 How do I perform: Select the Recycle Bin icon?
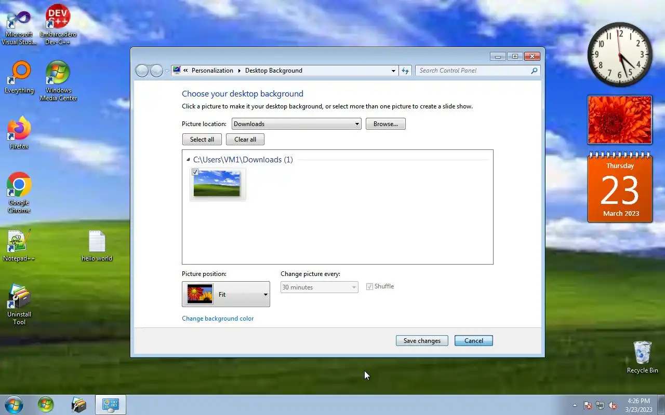(642, 357)
